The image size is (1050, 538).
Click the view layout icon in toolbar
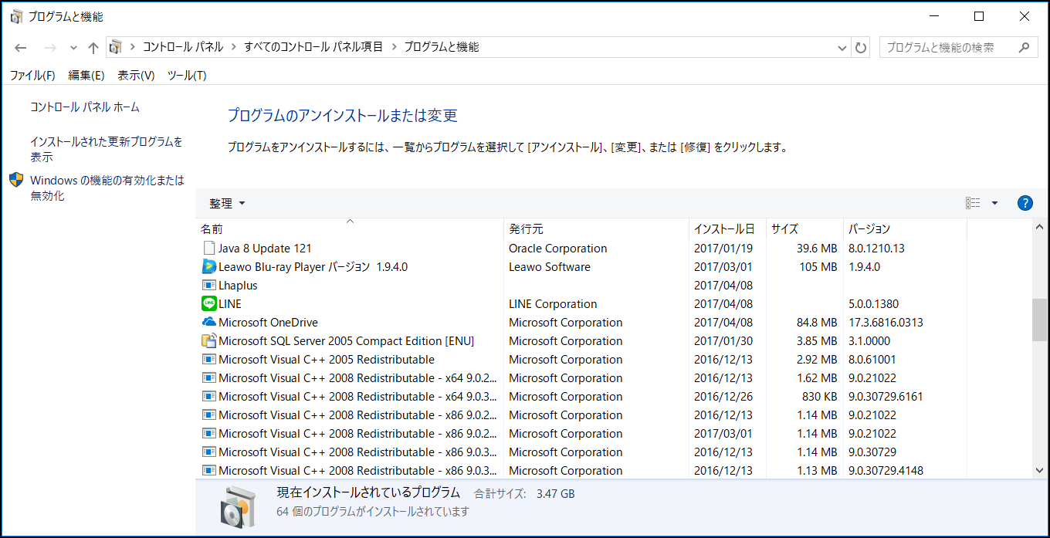(973, 203)
